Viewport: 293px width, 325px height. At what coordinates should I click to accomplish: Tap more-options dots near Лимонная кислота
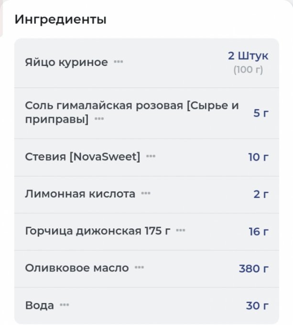(146, 194)
